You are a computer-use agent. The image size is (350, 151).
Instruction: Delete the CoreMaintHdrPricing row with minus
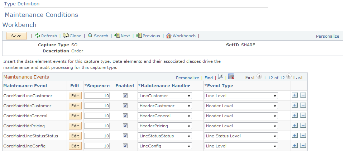(x=303, y=126)
